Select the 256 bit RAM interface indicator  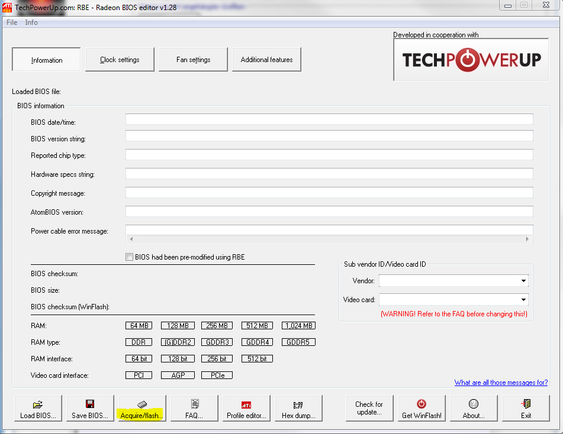(217, 359)
